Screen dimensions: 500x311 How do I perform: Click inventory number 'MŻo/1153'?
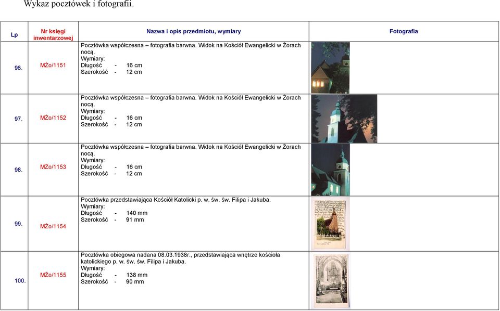pyautogui.click(x=53, y=167)
